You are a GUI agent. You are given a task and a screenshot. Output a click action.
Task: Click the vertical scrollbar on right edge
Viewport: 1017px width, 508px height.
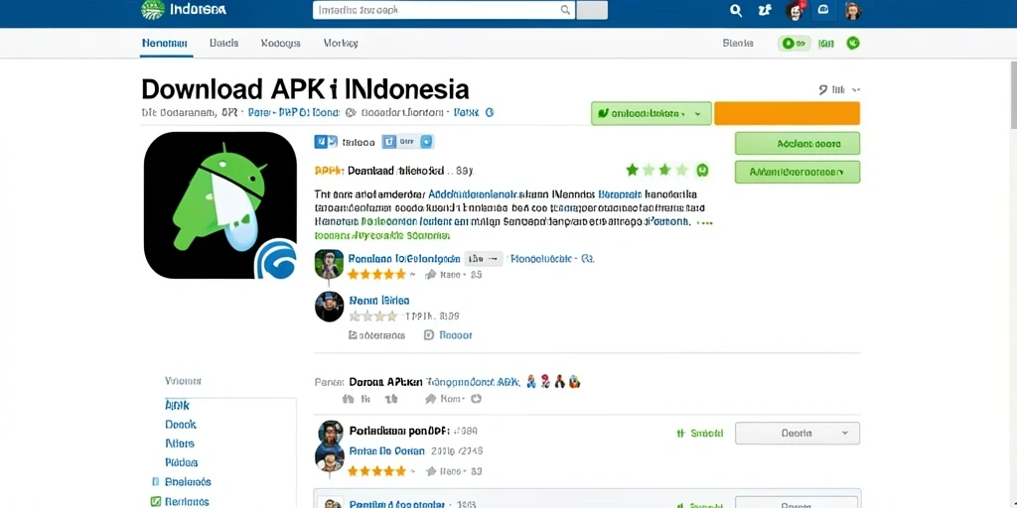[1012, 97]
